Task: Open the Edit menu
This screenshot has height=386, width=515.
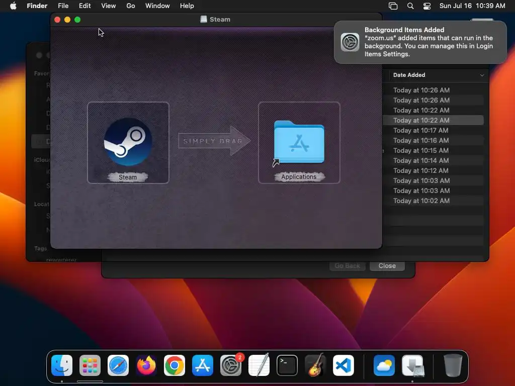Action: [x=84, y=6]
